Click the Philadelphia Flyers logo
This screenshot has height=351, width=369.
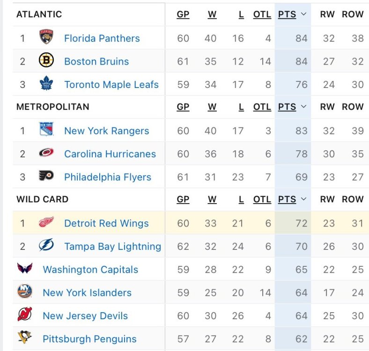click(46, 176)
